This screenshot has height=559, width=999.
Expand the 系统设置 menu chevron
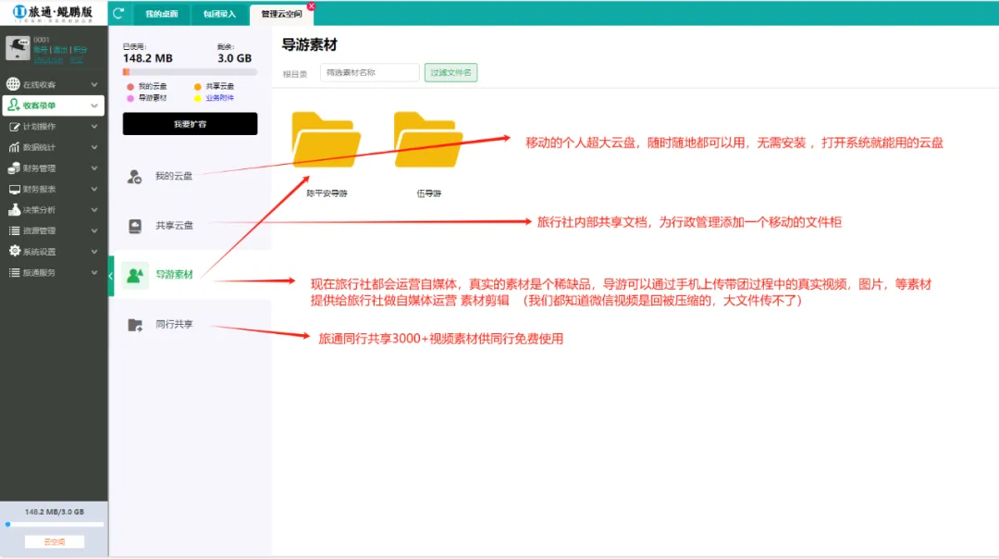[x=94, y=252]
